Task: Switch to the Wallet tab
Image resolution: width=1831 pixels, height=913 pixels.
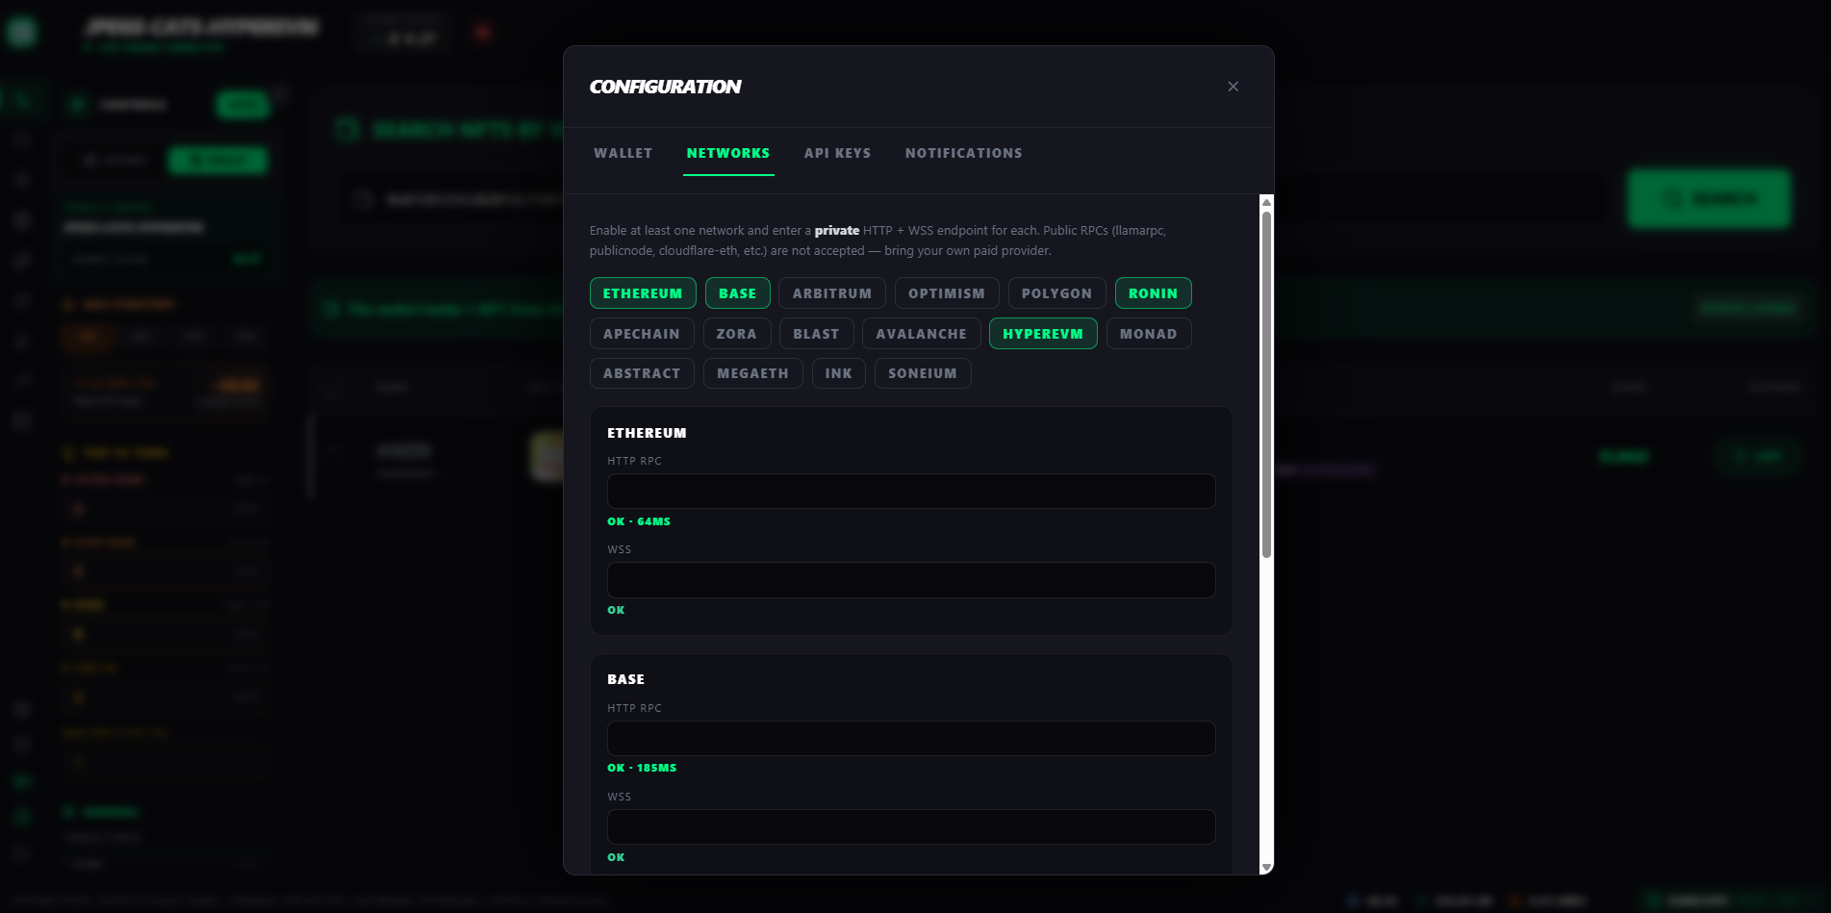Action: pos(623,153)
